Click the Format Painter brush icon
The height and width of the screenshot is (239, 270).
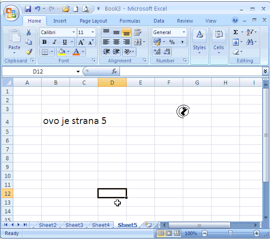click(29, 52)
